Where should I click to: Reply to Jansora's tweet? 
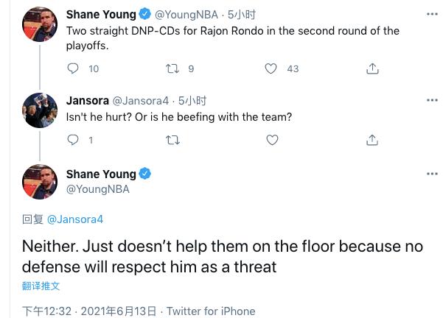pyautogui.click(x=73, y=139)
